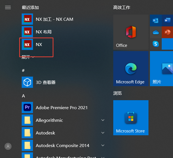173x158 pixels.
Task: Click the small Word tile
Action: (167, 20)
